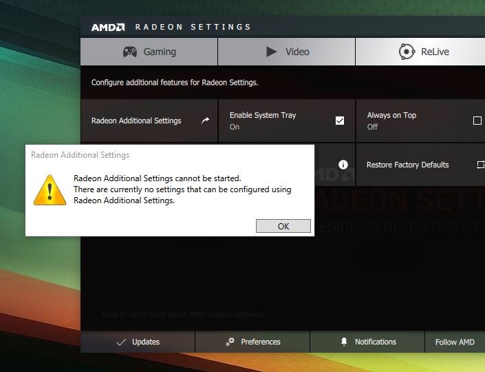Image resolution: width=485 pixels, height=372 pixels.
Task: Switch to the Video tab
Action: pos(286,52)
